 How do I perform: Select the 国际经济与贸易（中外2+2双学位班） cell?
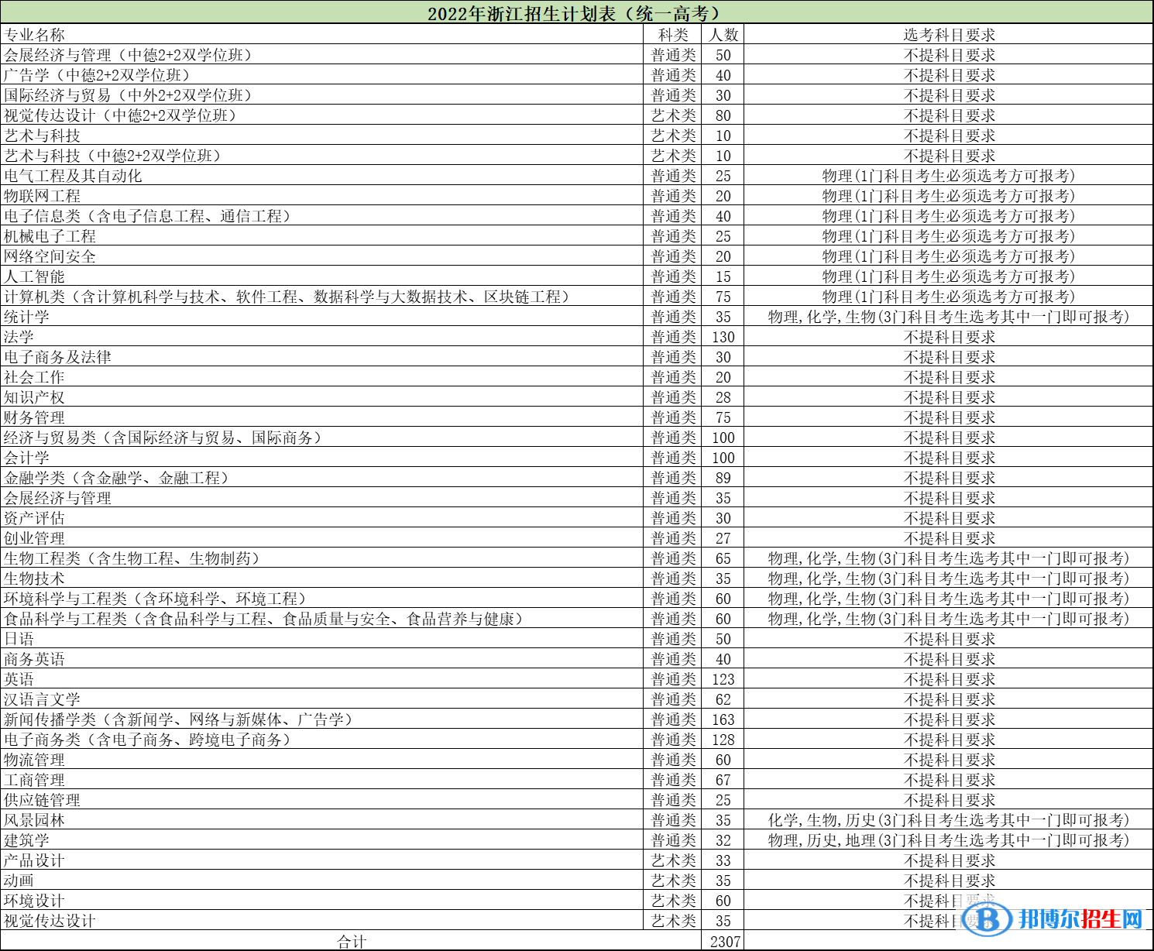click(322, 94)
